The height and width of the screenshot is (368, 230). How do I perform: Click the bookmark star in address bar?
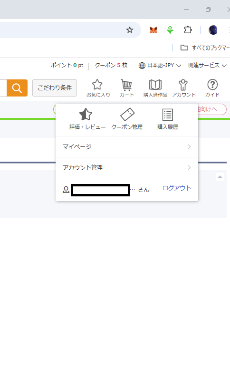pyautogui.click(x=130, y=30)
